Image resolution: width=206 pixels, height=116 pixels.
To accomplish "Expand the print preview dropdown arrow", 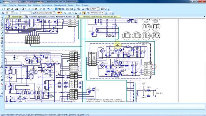I will pos(25,9).
